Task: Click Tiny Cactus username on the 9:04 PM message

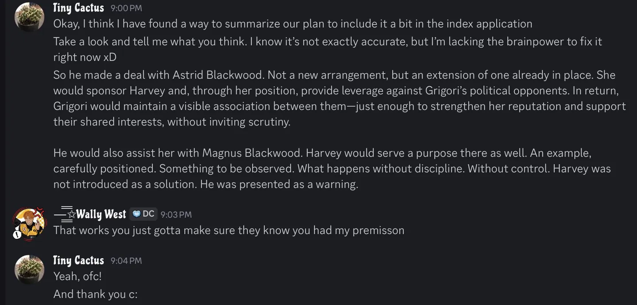Action: 78,260
